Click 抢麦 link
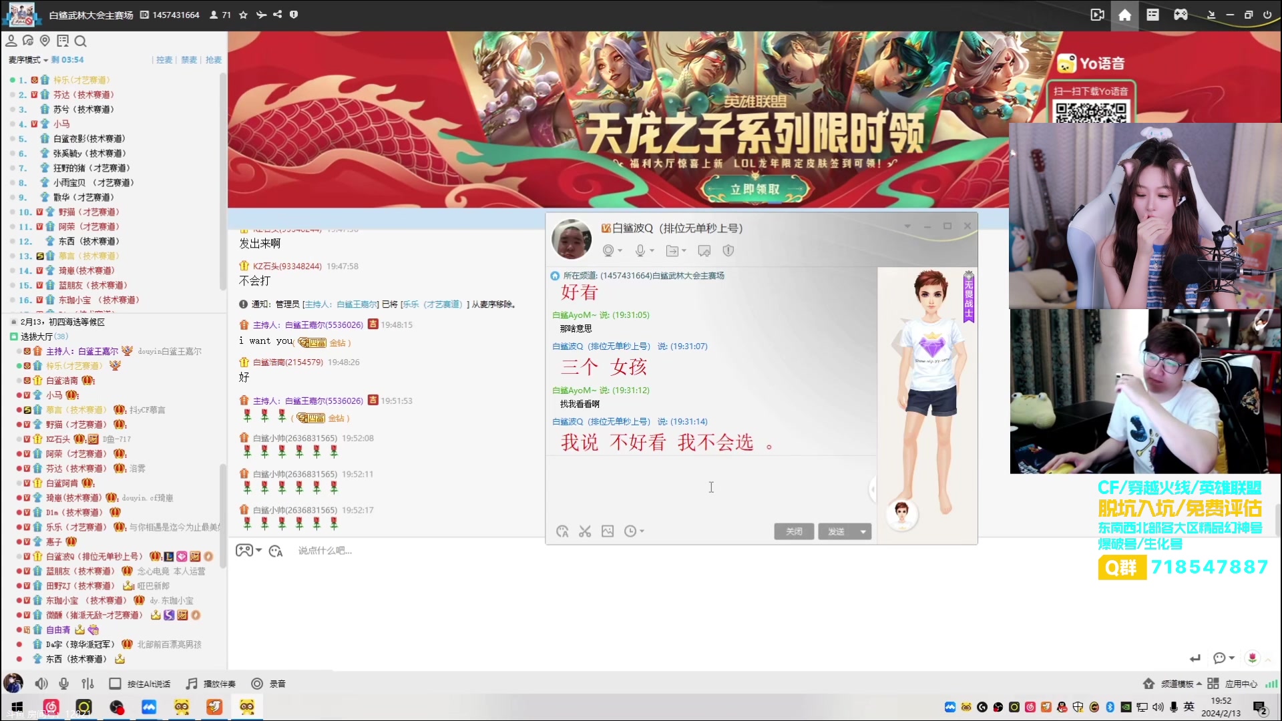This screenshot has height=721, width=1282. [214, 60]
